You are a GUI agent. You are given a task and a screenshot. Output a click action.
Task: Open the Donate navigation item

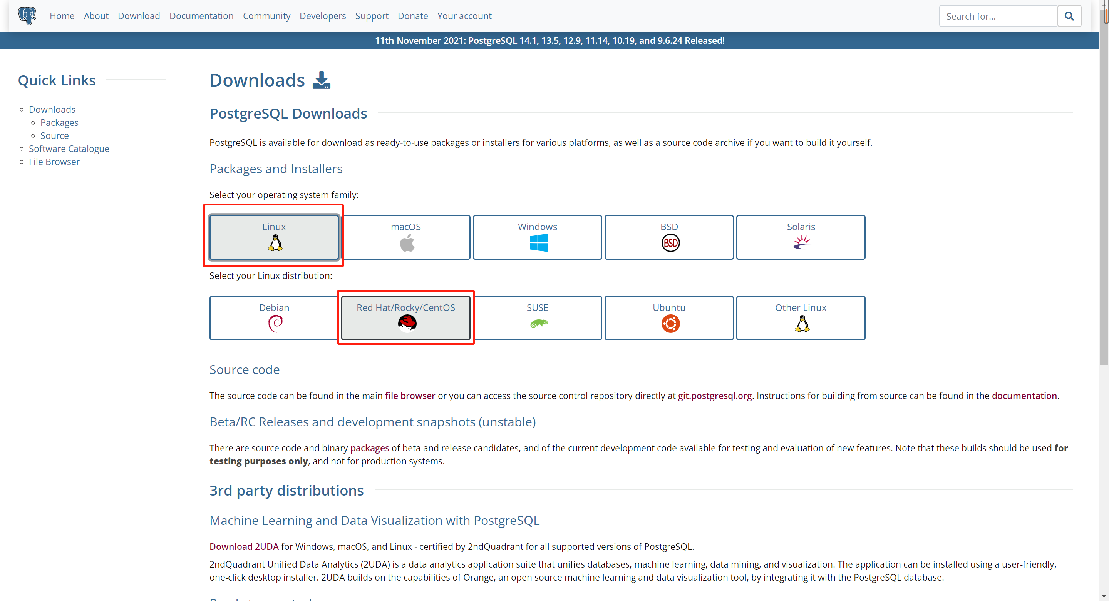coord(412,16)
